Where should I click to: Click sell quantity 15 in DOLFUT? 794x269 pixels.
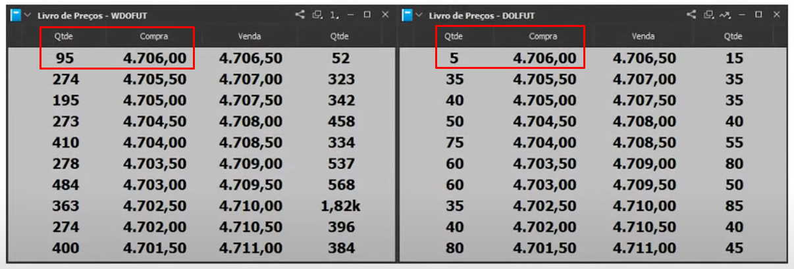pyautogui.click(x=734, y=58)
